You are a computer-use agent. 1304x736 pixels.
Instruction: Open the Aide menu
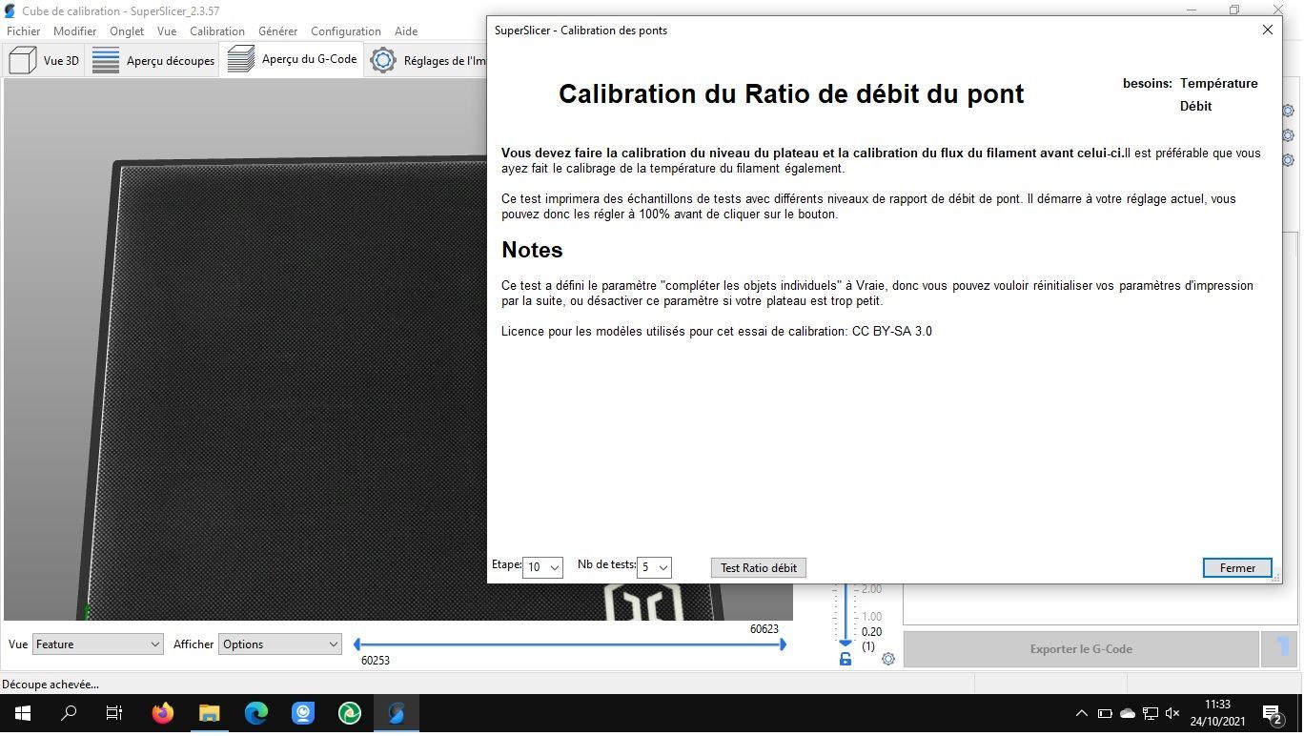[x=406, y=31]
